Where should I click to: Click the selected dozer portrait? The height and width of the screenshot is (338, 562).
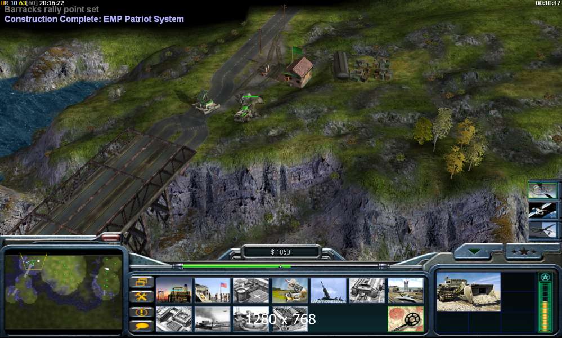(x=469, y=291)
